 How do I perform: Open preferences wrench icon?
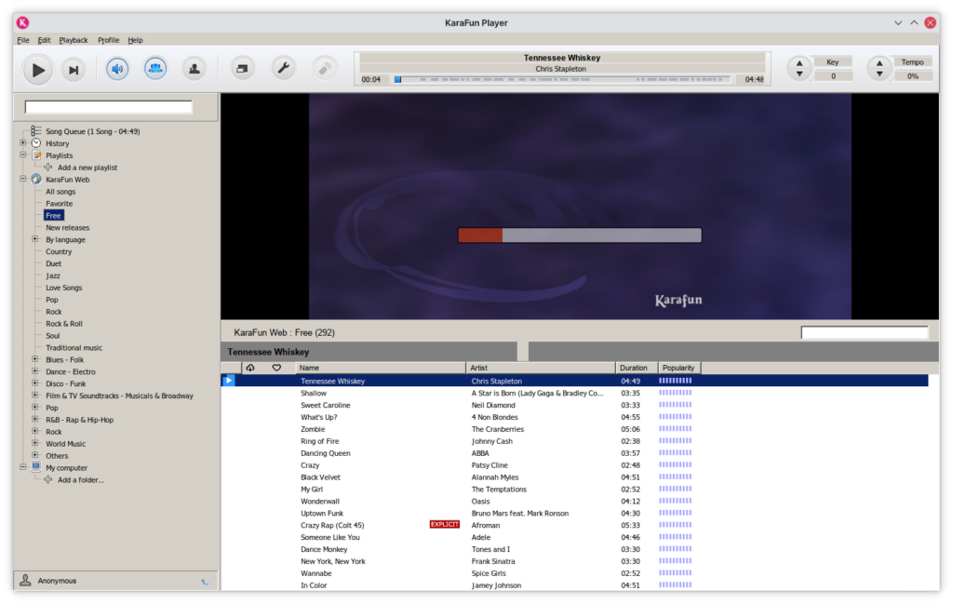tap(283, 68)
